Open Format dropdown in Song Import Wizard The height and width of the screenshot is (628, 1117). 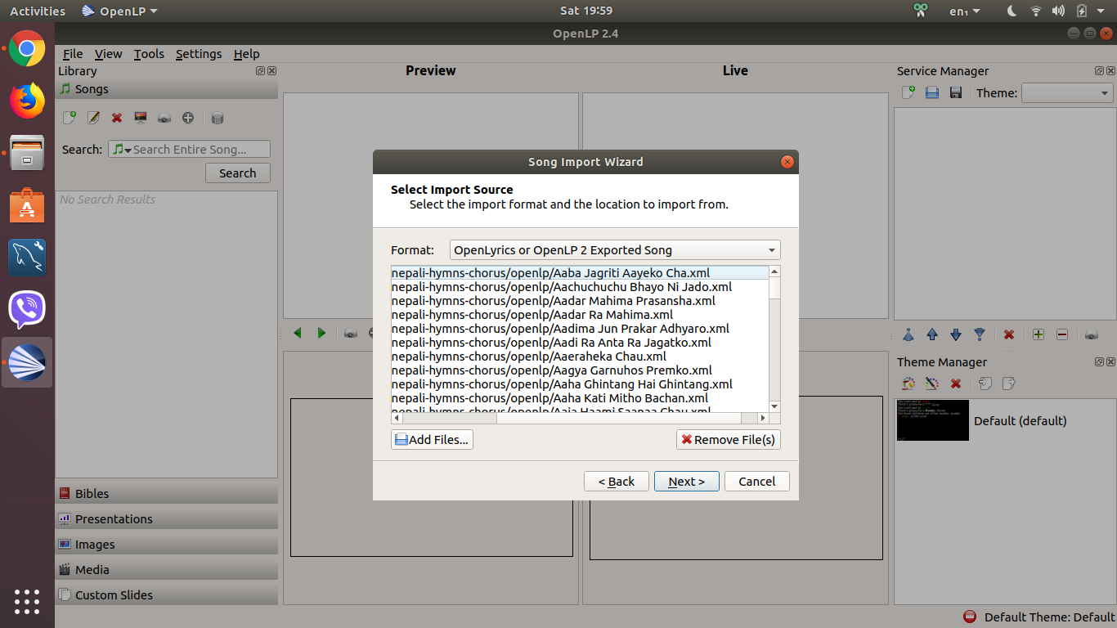(615, 250)
